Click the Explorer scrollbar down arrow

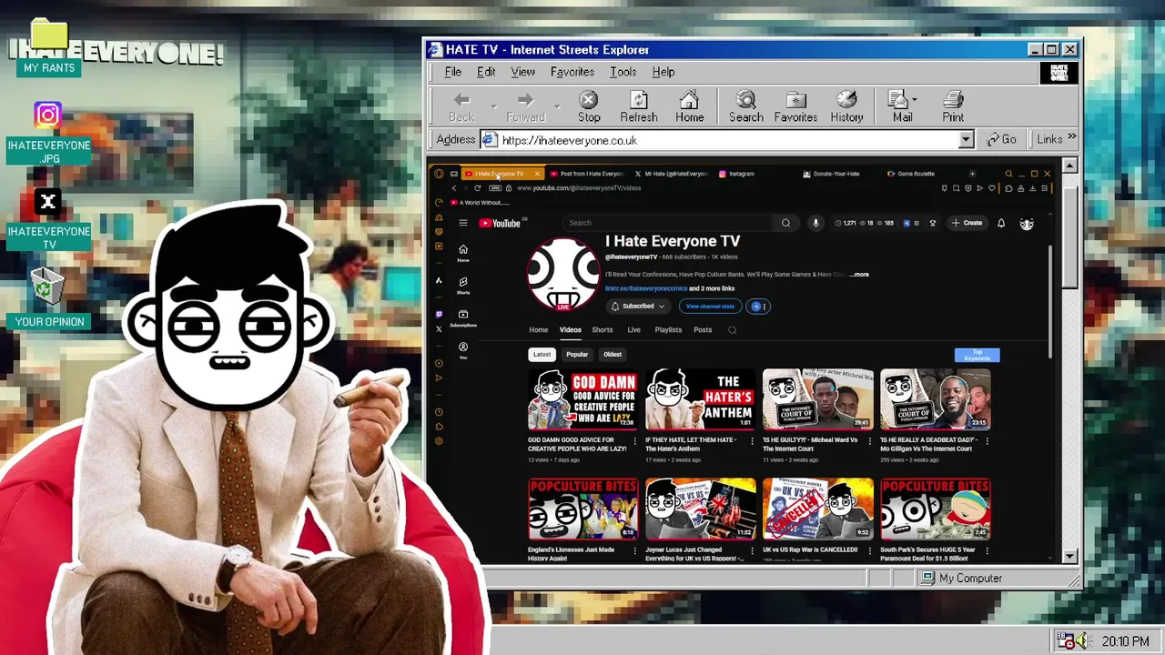click(1069, 557)
